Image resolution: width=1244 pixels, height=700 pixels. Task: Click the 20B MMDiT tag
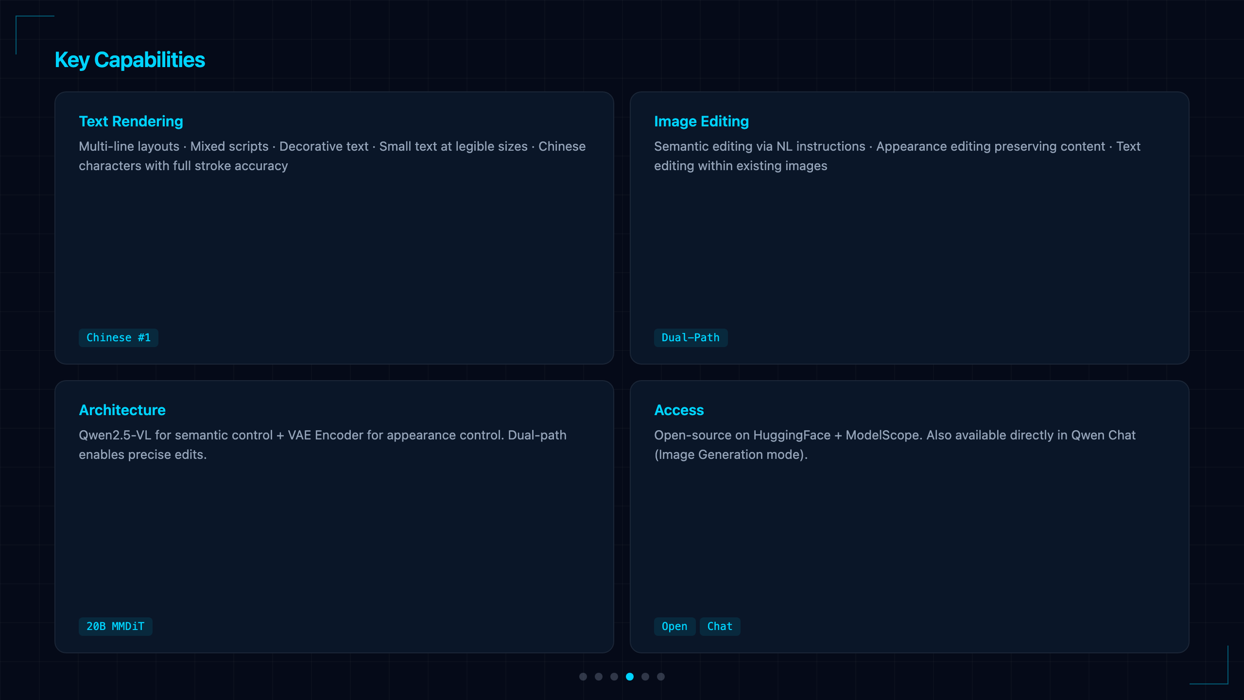pos(116,626)
